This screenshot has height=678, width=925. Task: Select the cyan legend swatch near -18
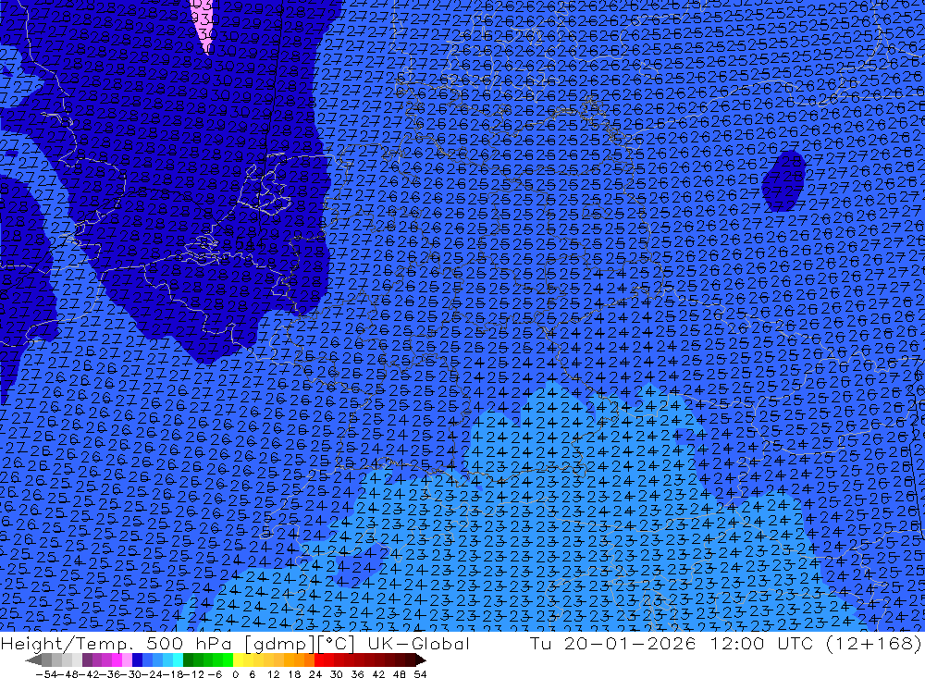pyautogui.click(x=178, y=660)
